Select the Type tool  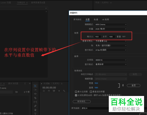35,114
